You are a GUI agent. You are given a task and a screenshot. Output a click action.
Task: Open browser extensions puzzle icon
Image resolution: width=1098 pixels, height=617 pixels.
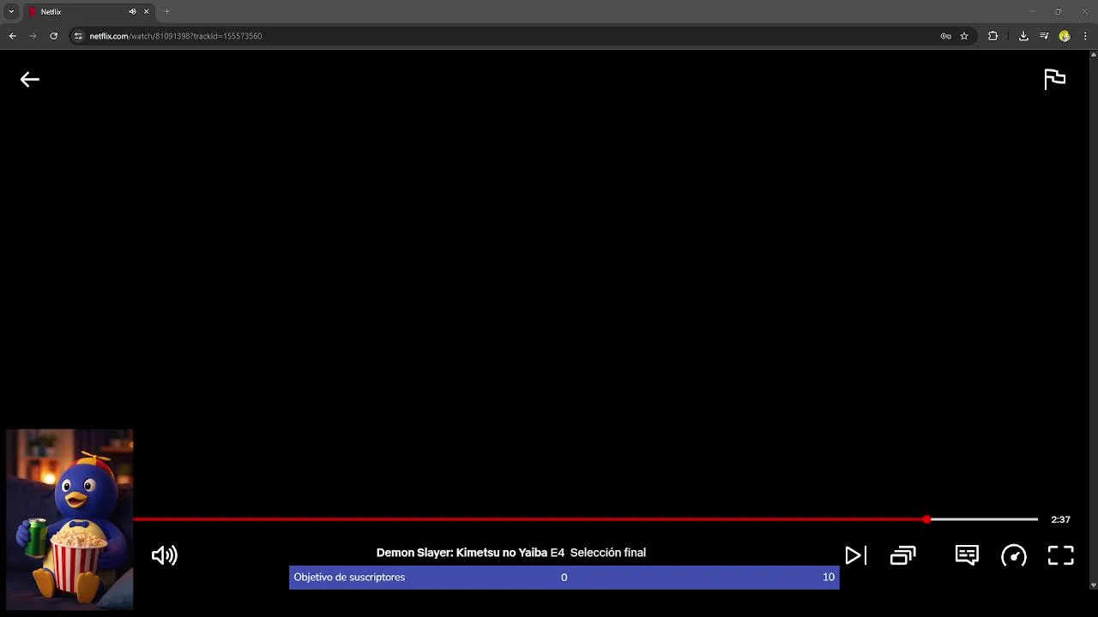pyautogui.click(x=992, y=36)
